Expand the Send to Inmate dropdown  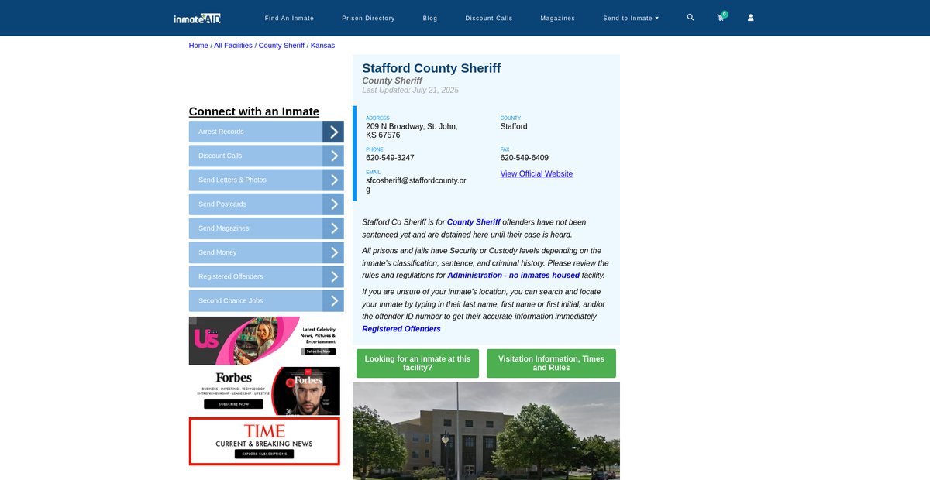click(631, 18)
